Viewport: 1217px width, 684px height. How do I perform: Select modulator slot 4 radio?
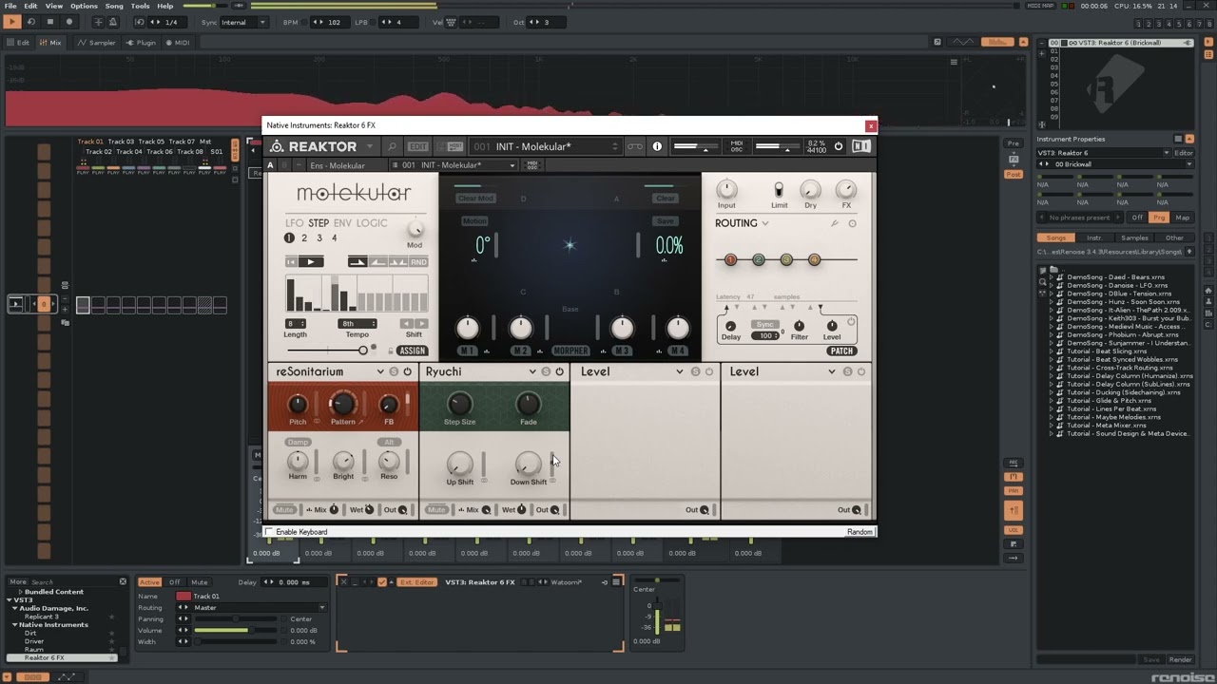point(334,238)
